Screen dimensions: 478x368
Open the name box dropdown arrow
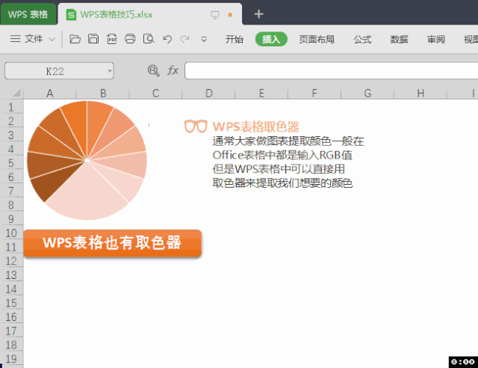[110, 71]
